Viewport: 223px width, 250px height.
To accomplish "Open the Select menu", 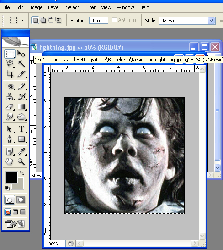I will (x=72, y=7).
